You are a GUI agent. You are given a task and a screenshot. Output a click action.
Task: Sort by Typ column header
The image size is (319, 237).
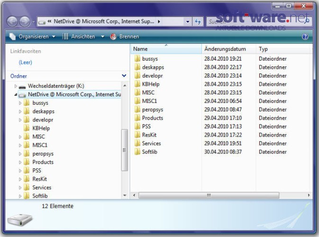click(283, 49)
